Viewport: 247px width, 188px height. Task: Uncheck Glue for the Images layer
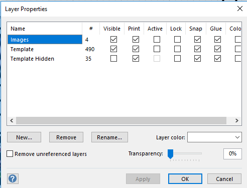coord(217,40)
